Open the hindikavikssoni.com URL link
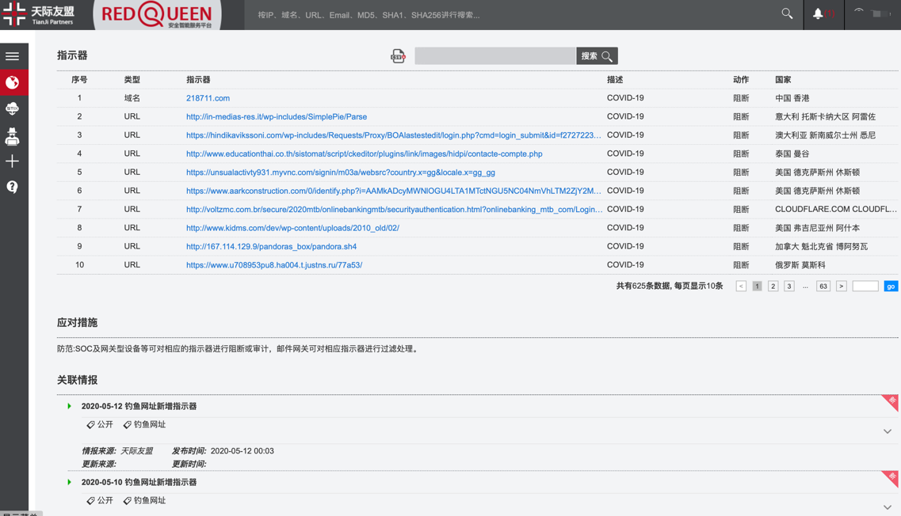This screenshot has height=516, width=901. click(394, 135)
